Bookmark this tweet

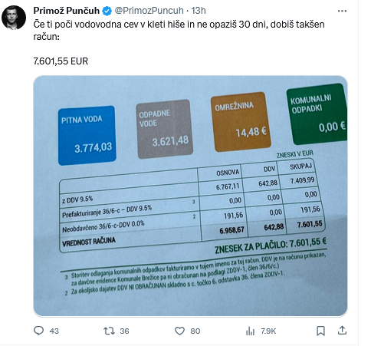320,331
